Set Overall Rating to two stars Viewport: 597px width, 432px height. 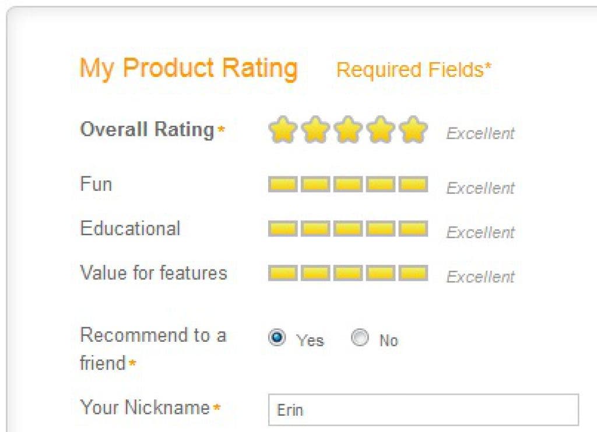coord(315,130)
